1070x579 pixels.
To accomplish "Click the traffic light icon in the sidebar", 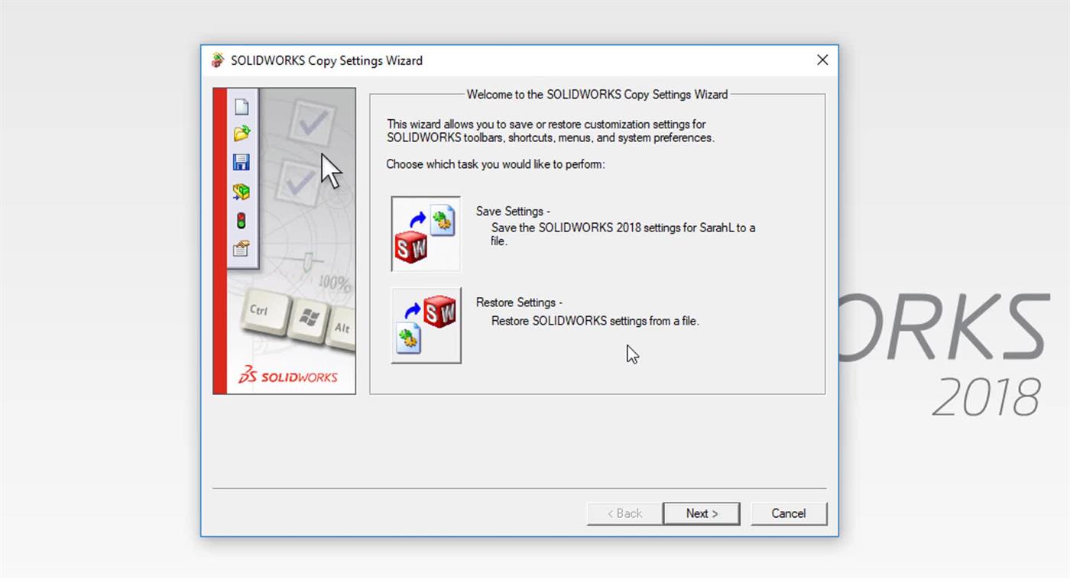I will coord(241,219).
